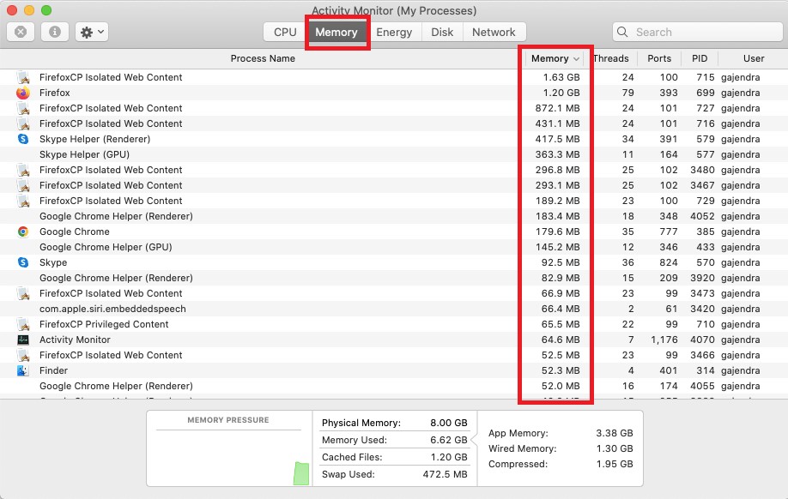This screenshot has width=788, height=499.
Task: Sort processes by the PID column
Action: 700,58
